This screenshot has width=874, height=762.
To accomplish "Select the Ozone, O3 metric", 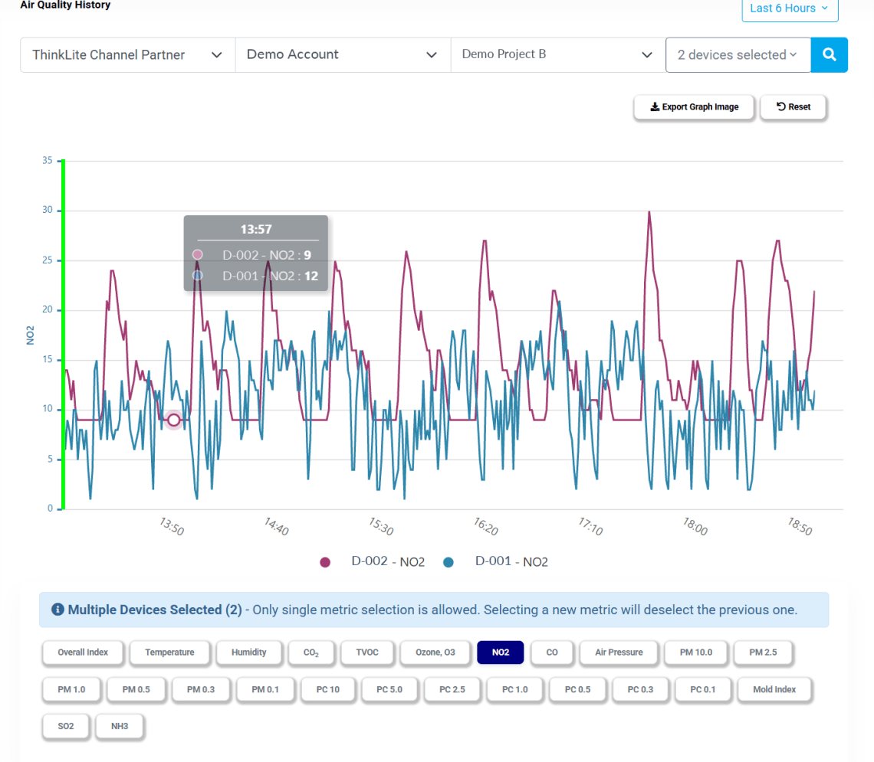I will [435, 652].
